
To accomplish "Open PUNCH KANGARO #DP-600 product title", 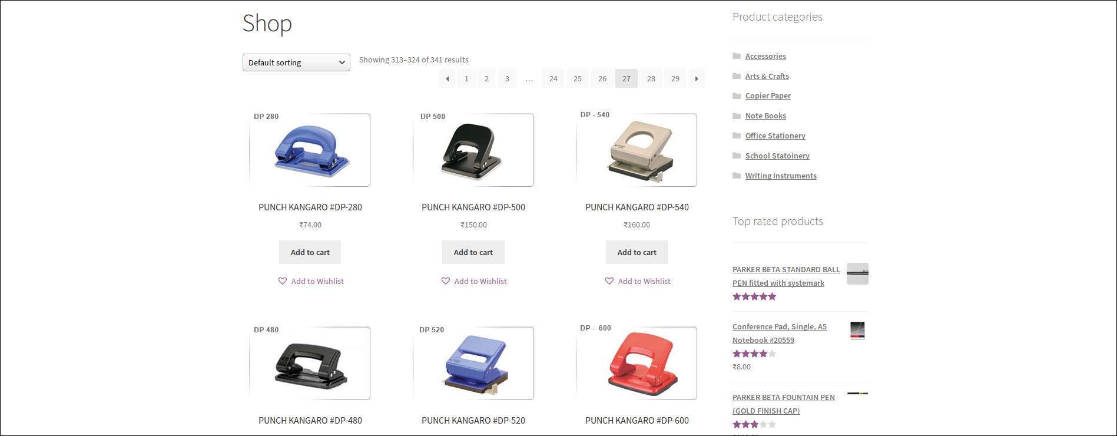I will [637, 421].
